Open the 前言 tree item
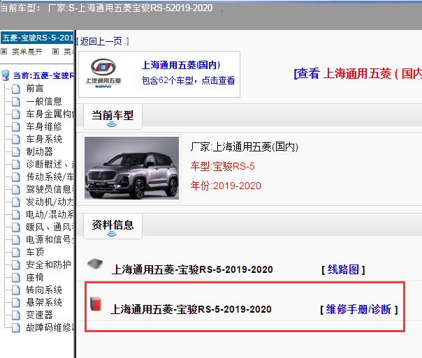 pos(35,89)
